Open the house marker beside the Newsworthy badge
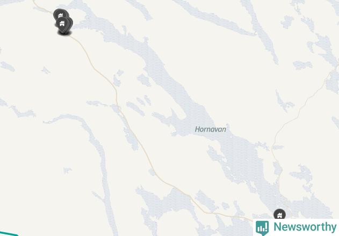This screenshot has height=236, width=339. pyautogui.click(x=279, y=214)
